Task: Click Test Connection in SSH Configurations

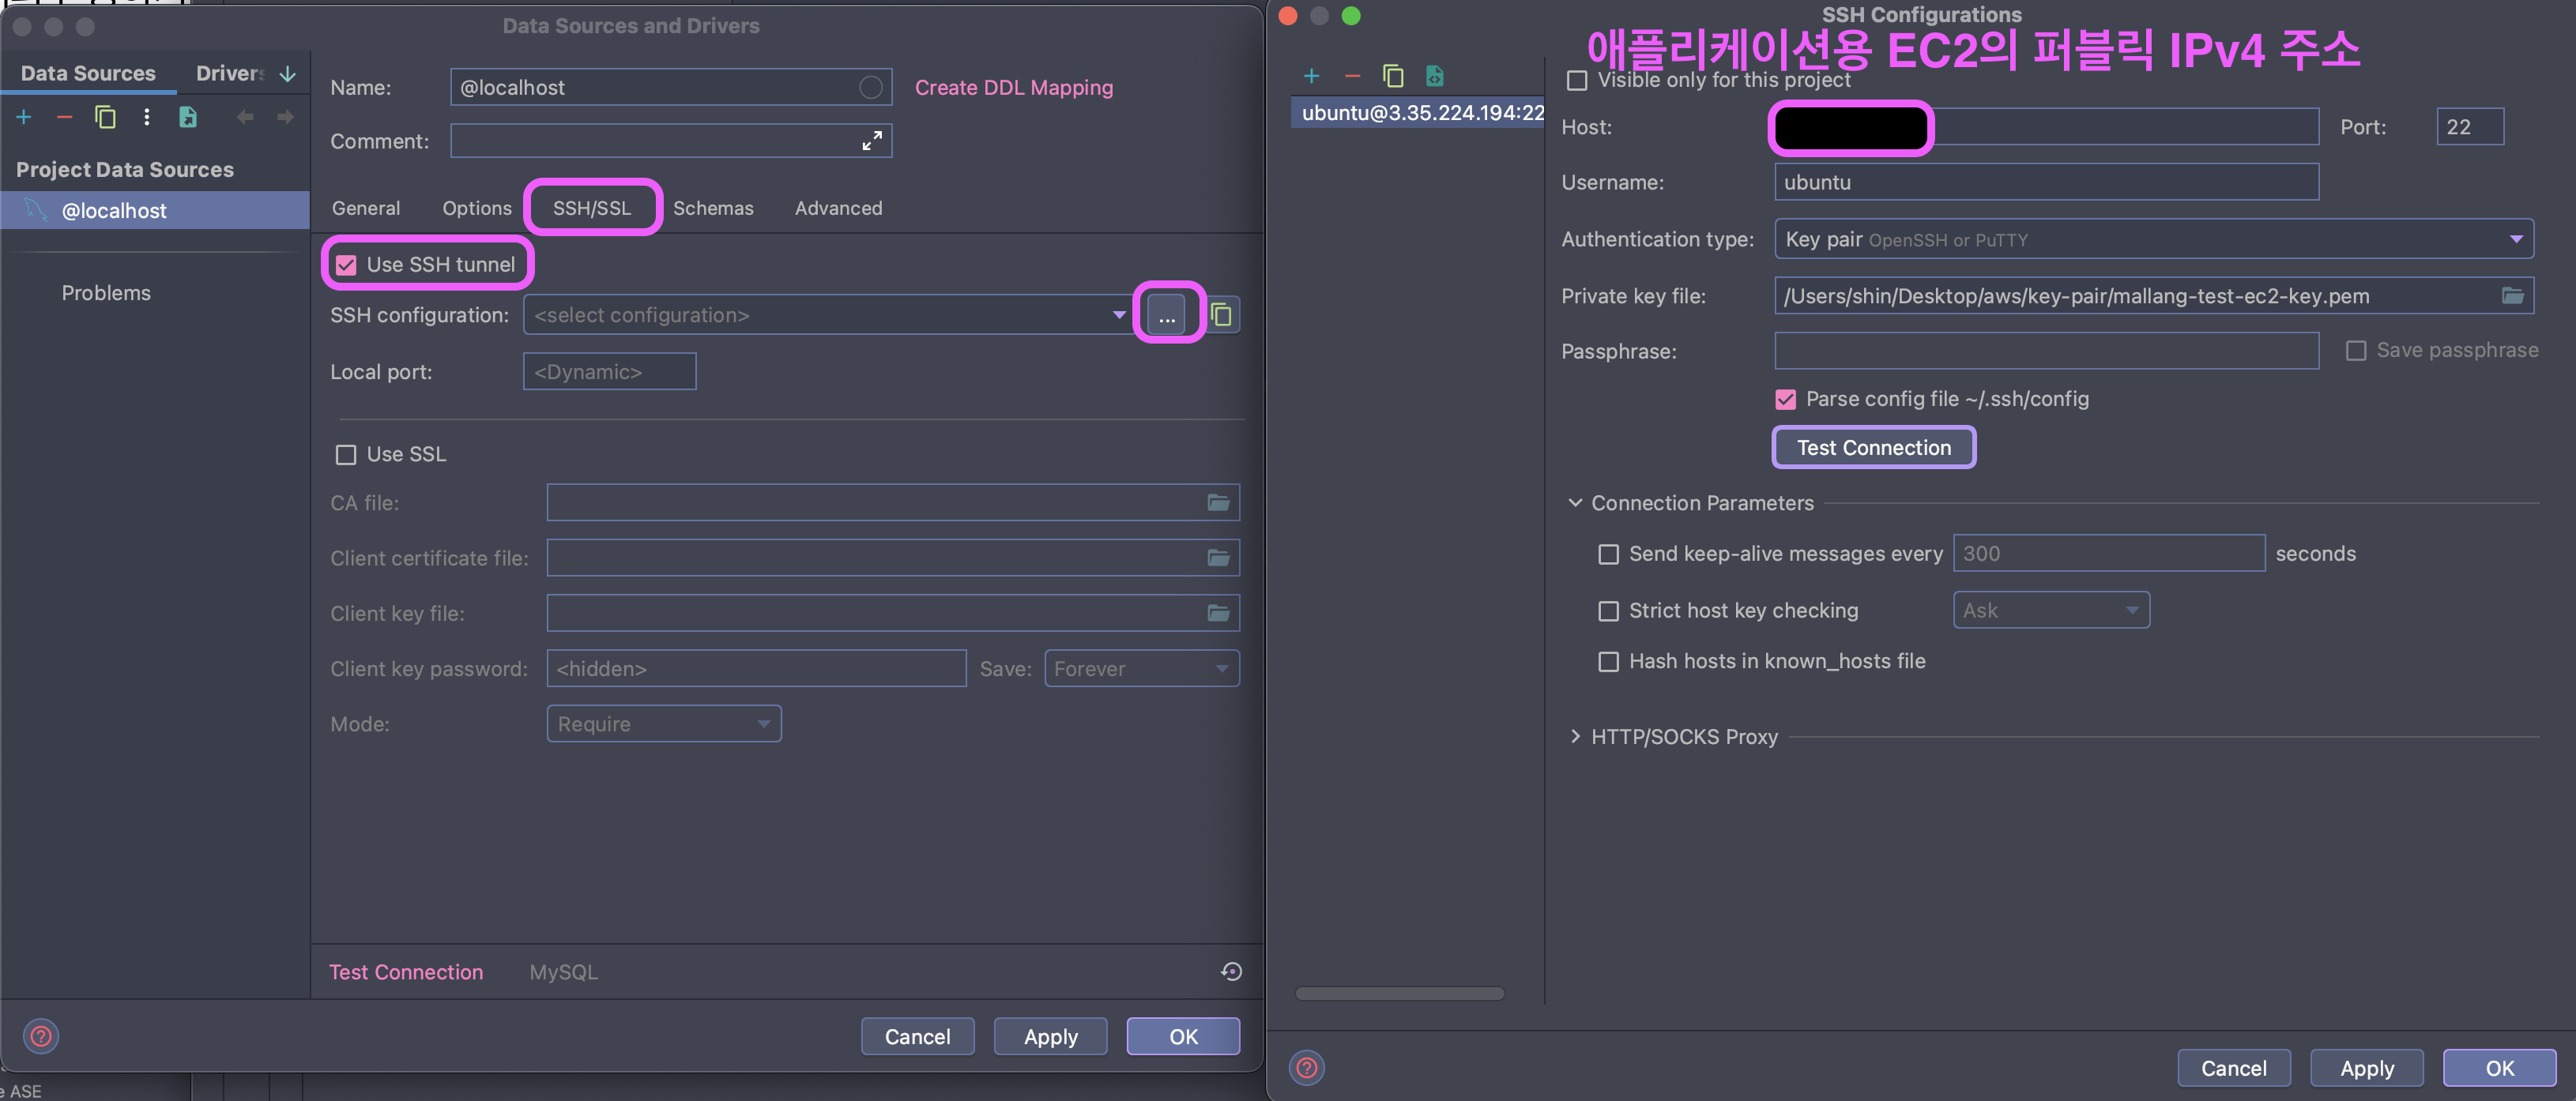Action: click(x=1873, y=448)
